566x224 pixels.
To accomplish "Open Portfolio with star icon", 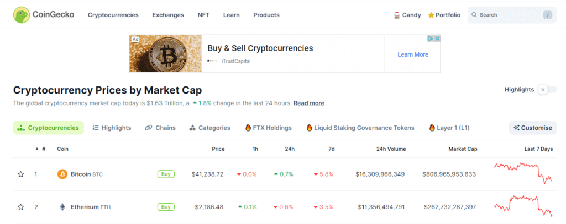I will [x=444, y=15].
